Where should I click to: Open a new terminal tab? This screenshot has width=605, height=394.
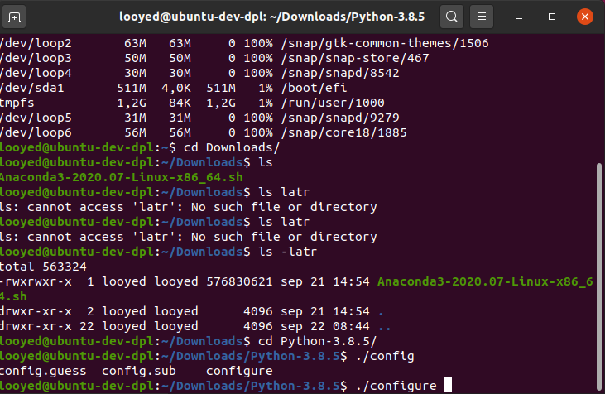pyautogui.click(x=17, y=16)
